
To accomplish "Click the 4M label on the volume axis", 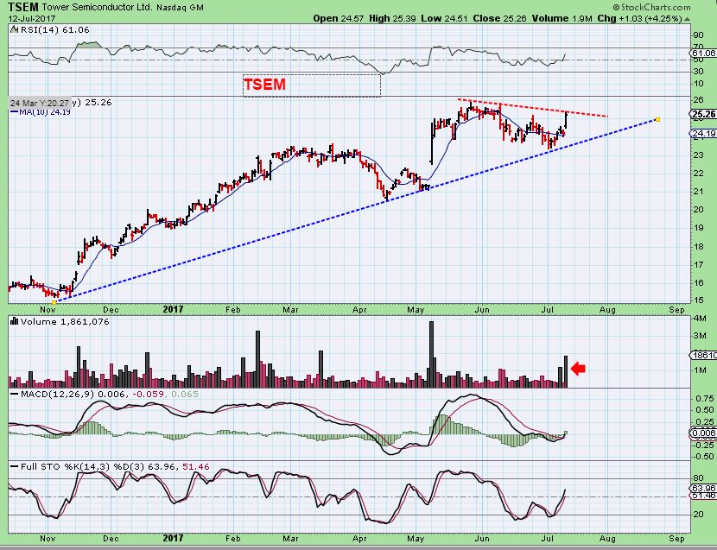I will coord(700,319).
